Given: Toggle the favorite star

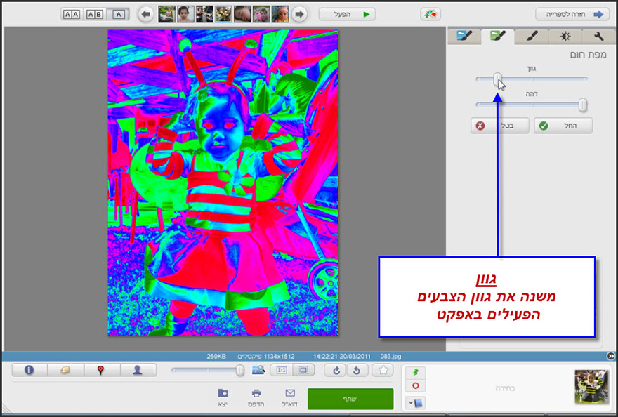Looking at the screenshot, I should [383, 370].
